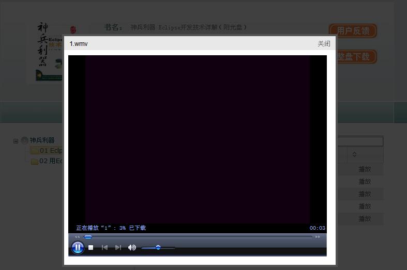Click the 整盘下载 download button
The image size is (407, 270).
[x=357, y=57]
